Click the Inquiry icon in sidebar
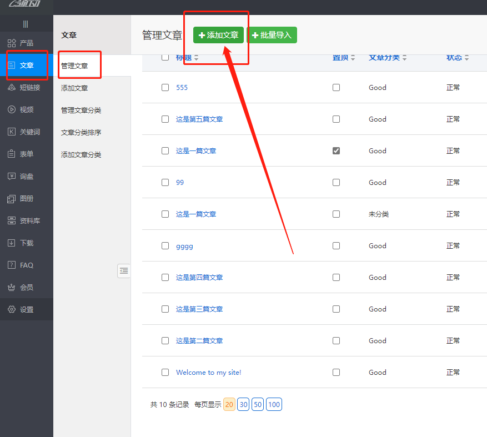The width and height of the screenshot is (487, 437). pyautogui.click(x=12, y=177)
